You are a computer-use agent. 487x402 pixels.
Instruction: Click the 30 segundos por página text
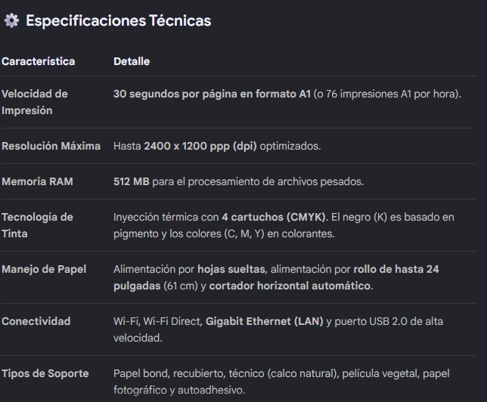175,94
